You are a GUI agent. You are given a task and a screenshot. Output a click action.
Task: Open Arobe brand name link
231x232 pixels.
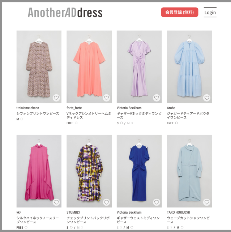click(x=171, y=108)
